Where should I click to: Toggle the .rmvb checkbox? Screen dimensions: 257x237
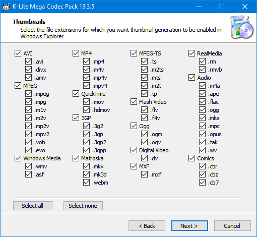click(202, 70)
